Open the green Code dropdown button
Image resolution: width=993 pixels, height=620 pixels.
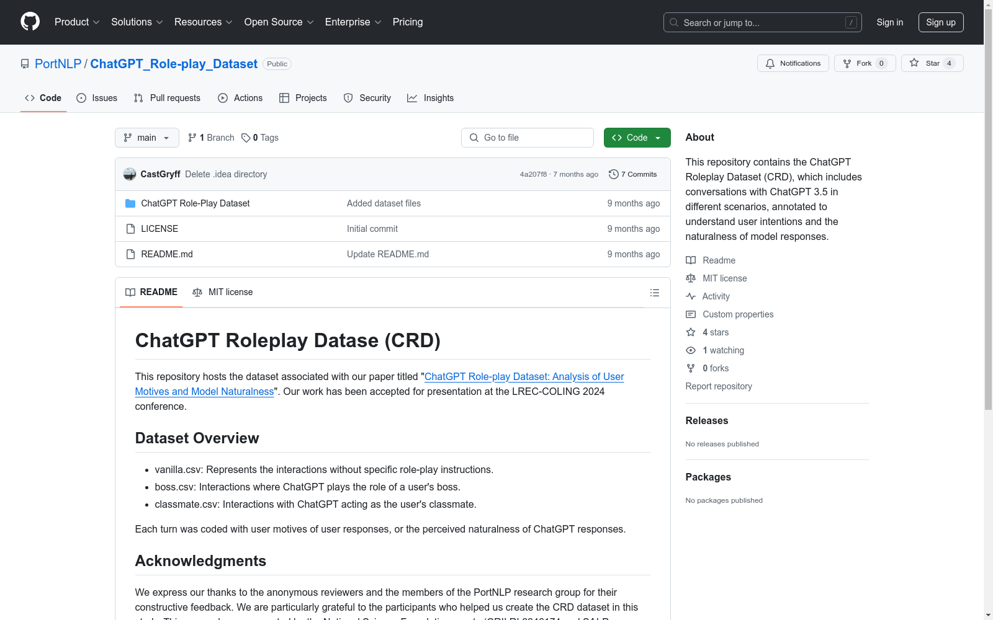tap(637, 138)
